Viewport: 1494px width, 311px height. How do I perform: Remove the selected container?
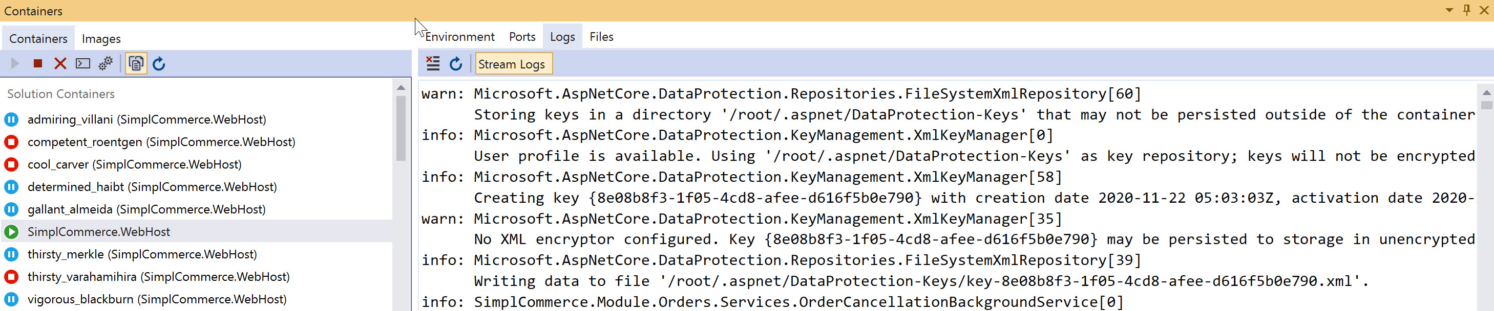(x=60, y=64)
